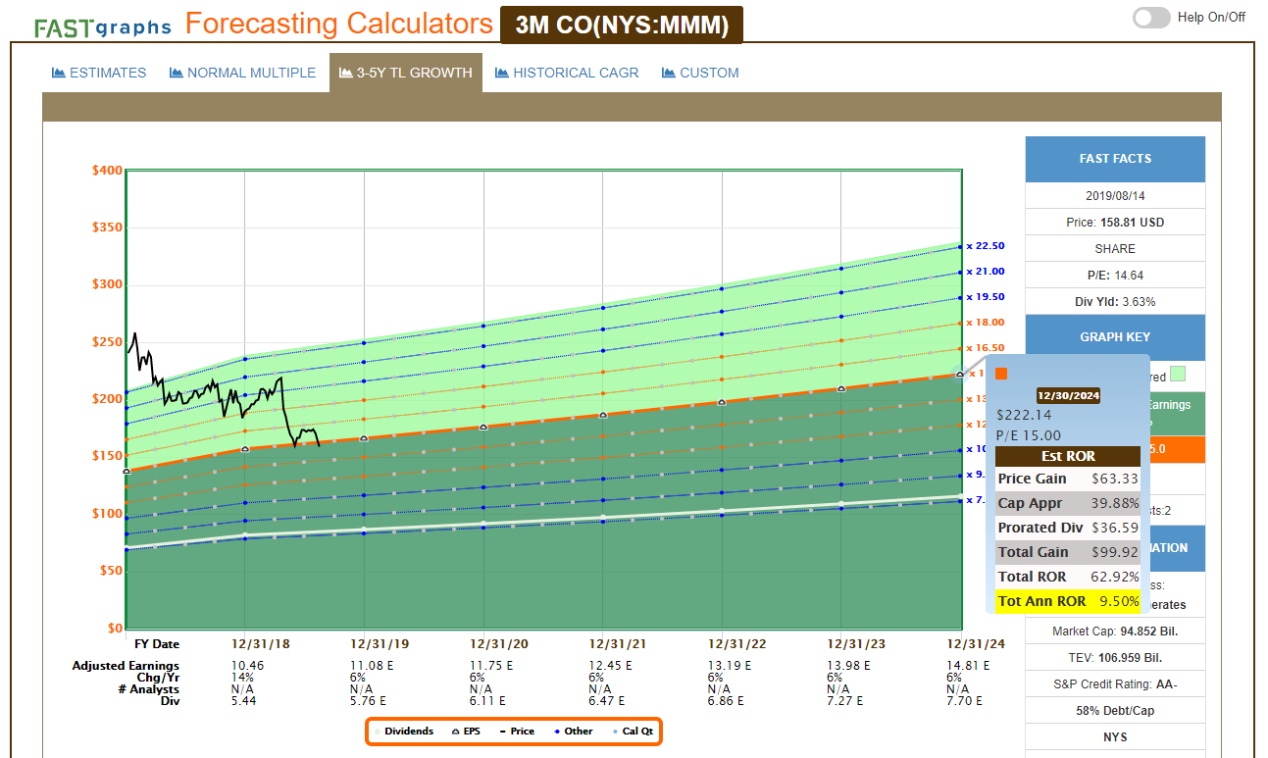Screen dimensions: 1268x758
Task: Click the Est ROR header in tooltip
Action: pyautogui.click(x=1068, y=456)
